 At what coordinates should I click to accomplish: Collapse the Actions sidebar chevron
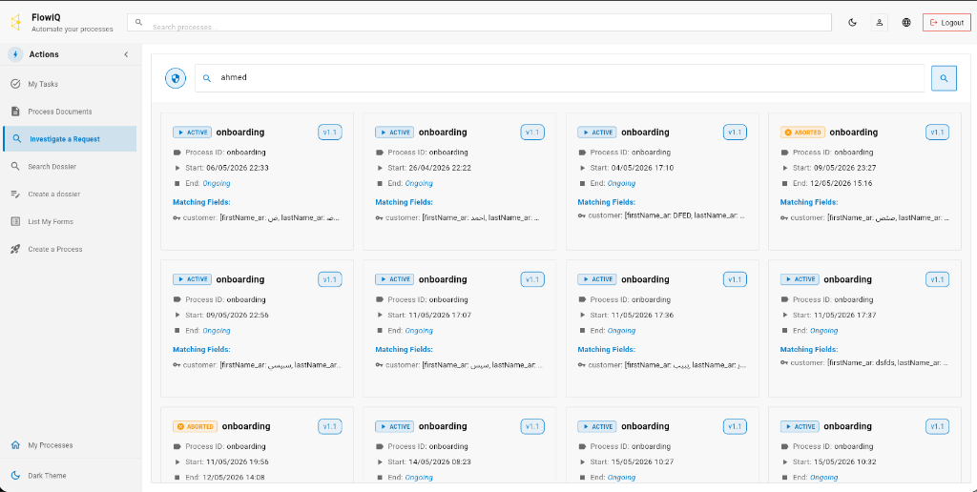126,54
